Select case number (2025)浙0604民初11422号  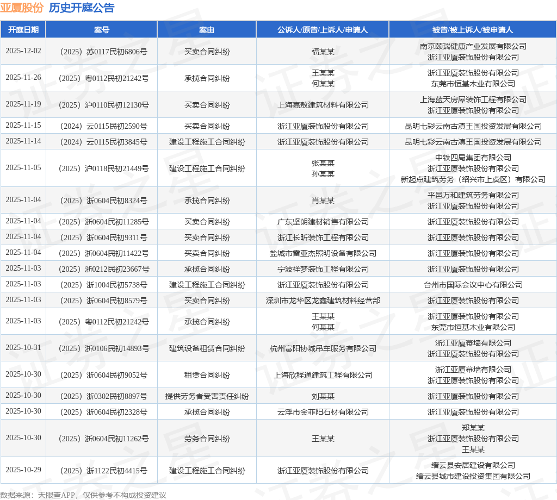[x=102, y=253]
